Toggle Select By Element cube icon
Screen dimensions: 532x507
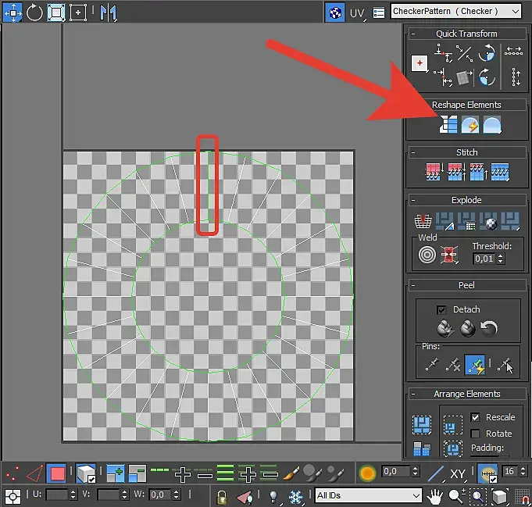click(x=85, y=473)
